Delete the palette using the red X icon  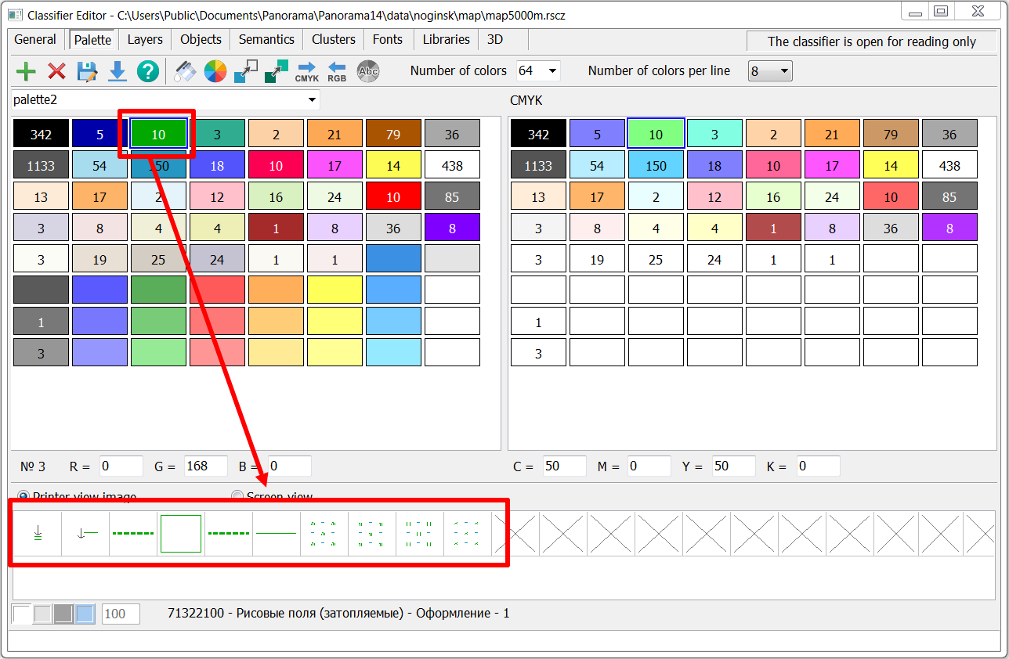56,72
